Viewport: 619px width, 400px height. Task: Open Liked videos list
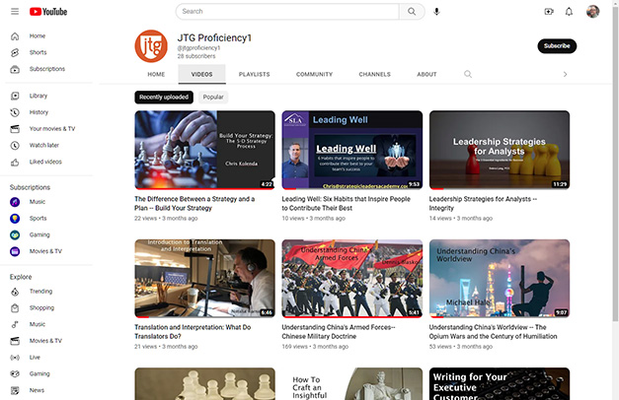coord(47,162)
